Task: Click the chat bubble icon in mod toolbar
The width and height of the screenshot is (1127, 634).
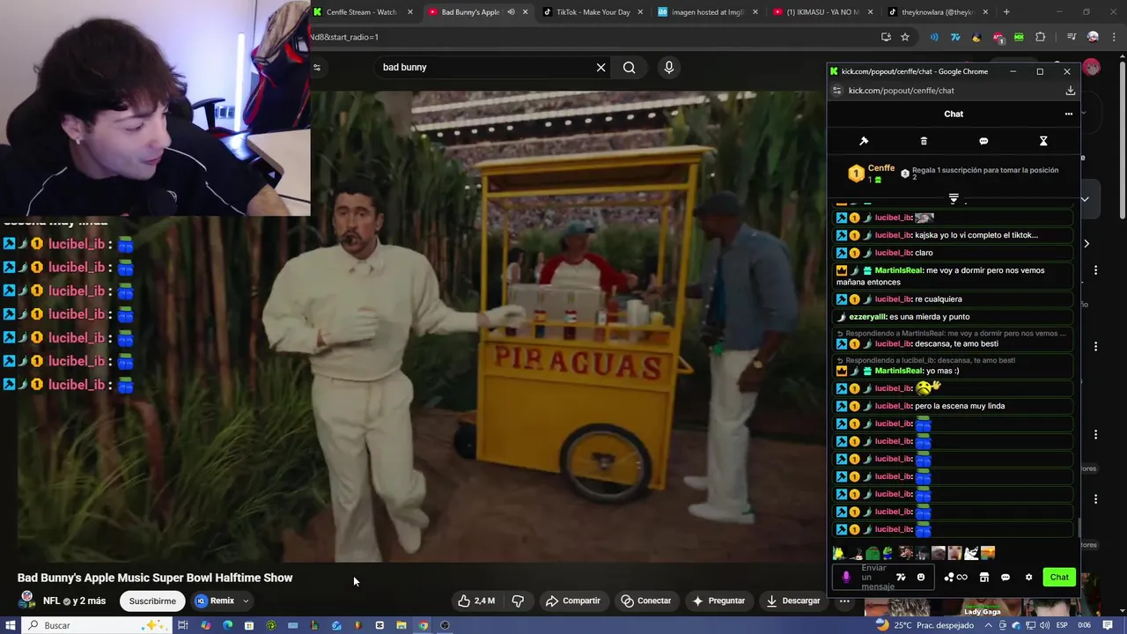Action: point(983,141)
